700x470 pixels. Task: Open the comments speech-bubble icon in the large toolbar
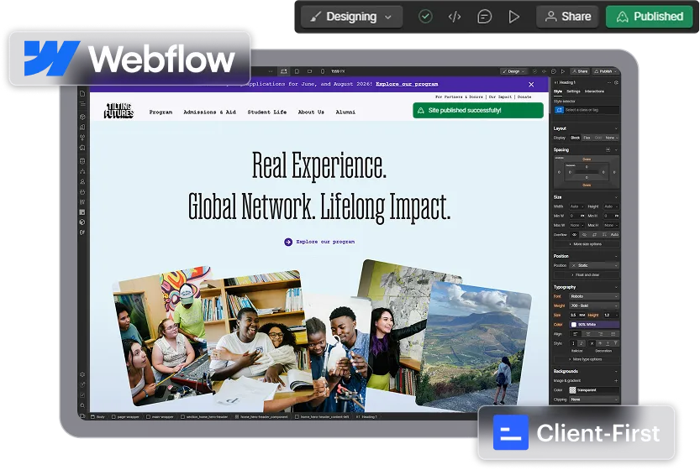(x=484, y=17)
